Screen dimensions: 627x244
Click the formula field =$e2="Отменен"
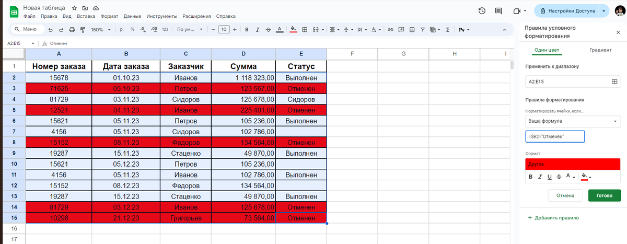555,136
